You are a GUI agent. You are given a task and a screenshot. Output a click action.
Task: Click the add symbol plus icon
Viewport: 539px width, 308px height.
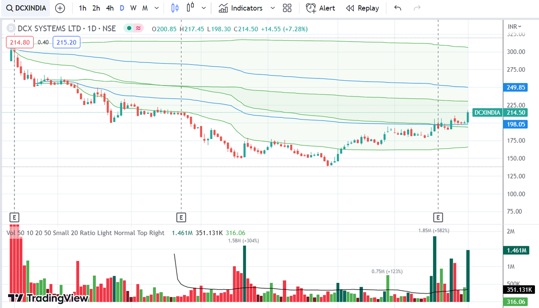tap(60, 8)
